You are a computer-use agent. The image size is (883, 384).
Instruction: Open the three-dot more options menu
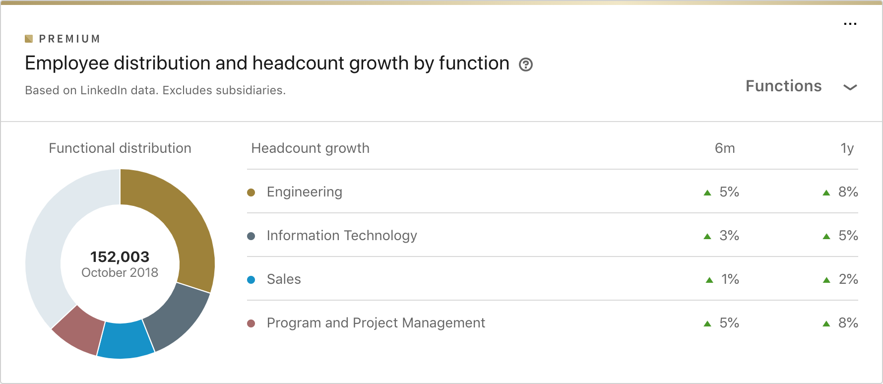[x=850, y=24]
